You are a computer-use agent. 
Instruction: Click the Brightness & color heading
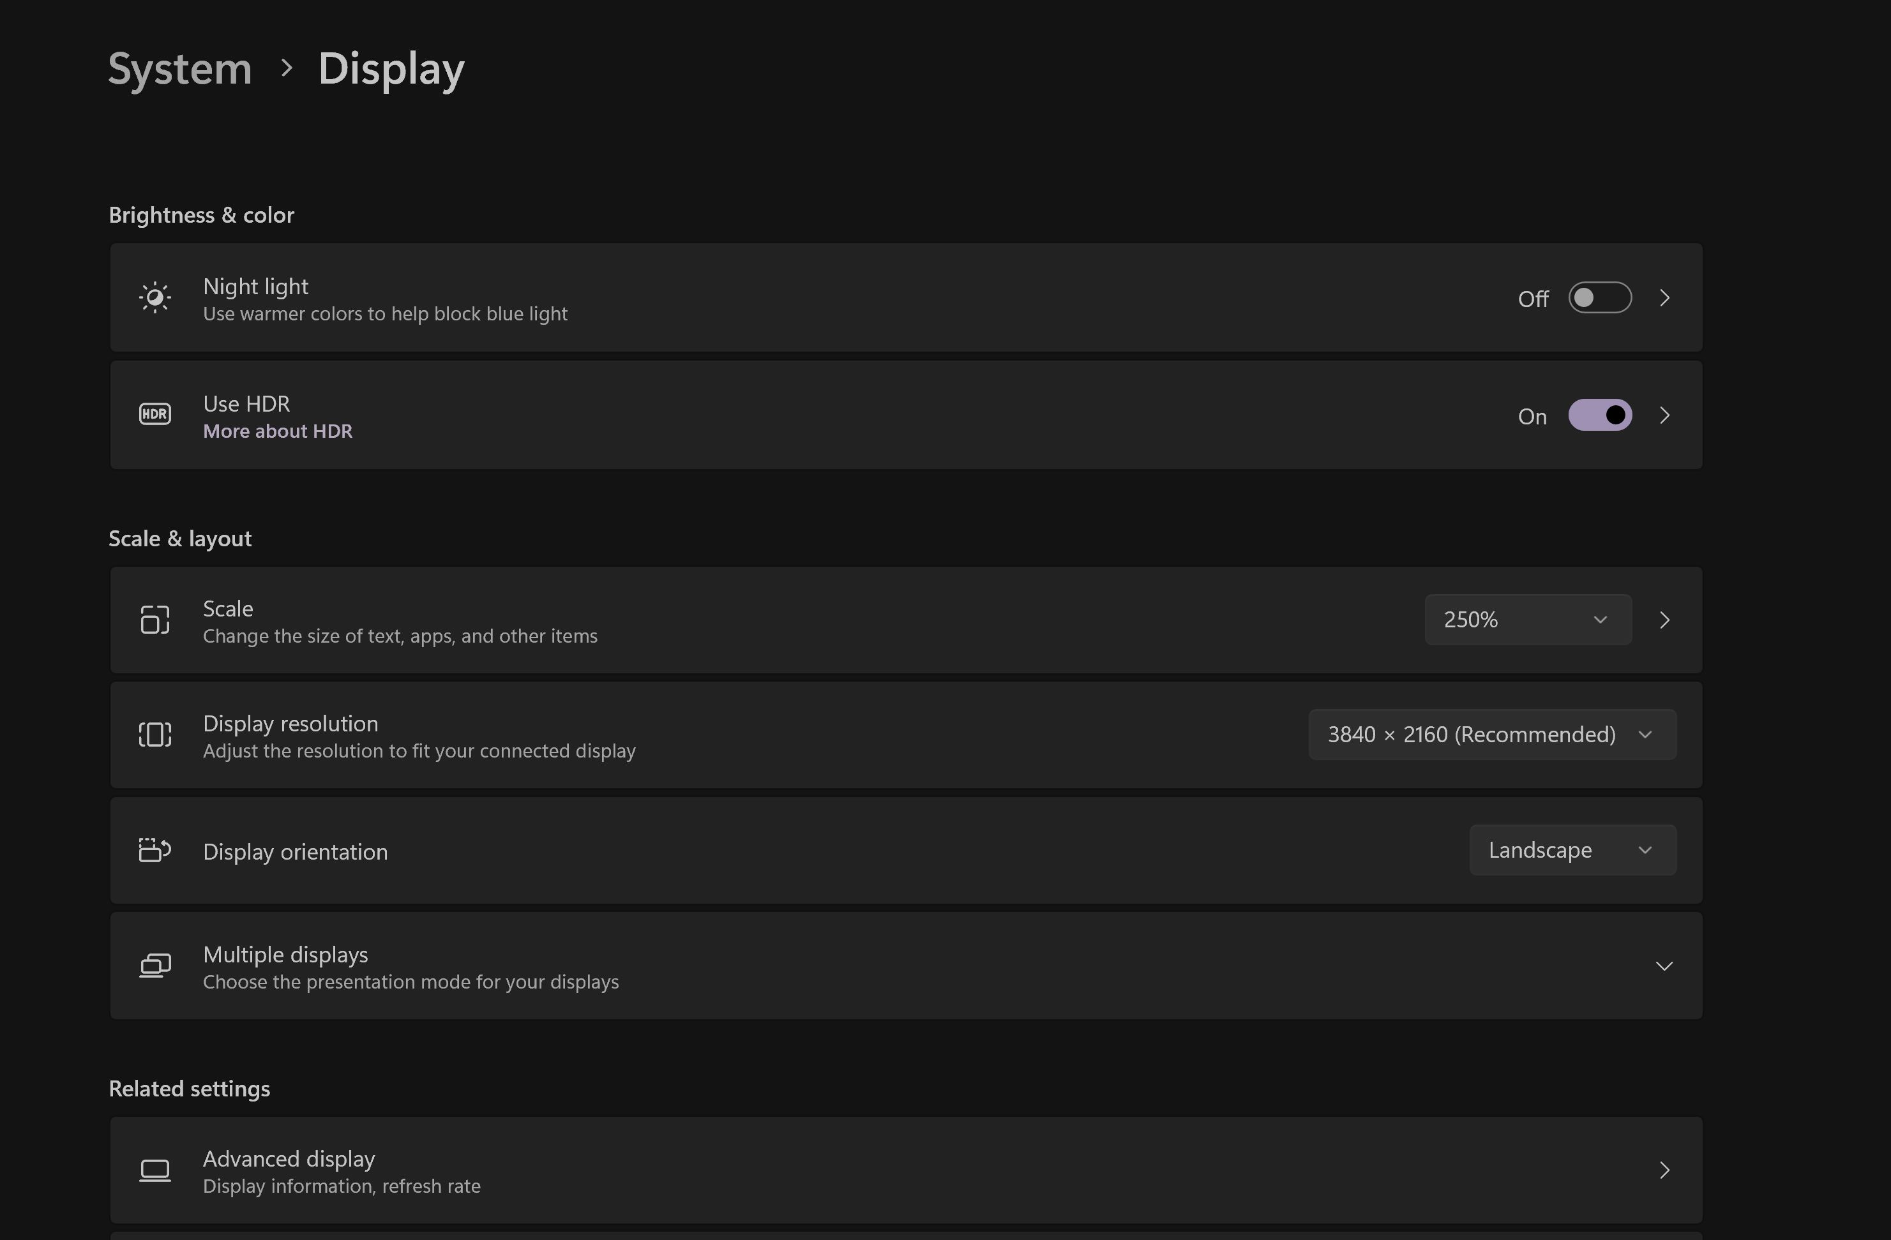[x=201, y=215]
